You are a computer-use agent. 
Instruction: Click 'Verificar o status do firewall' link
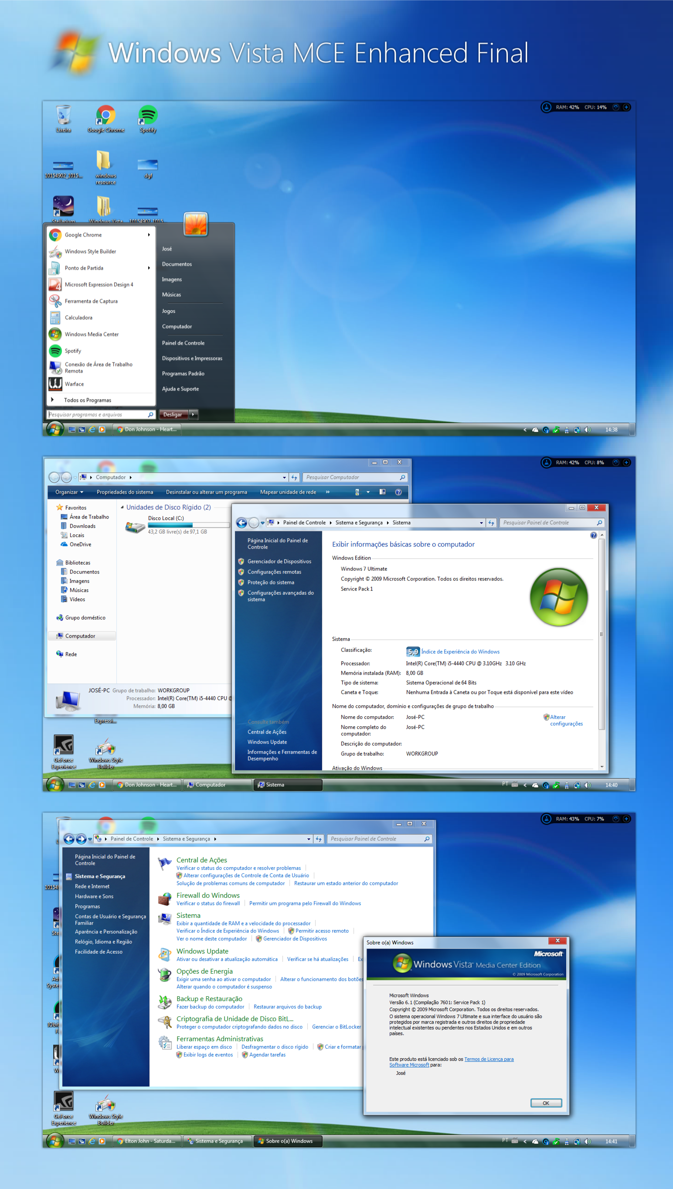click(208, 903)
